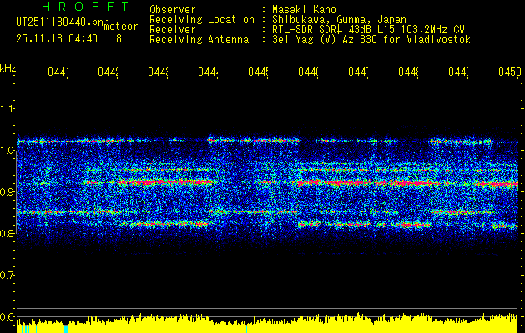Viewport: 525px width, 333px height.
Task: Click the 1.1 kHz axis label
Action: (7, 108)
